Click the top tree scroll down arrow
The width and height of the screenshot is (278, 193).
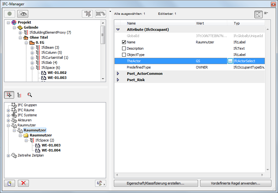click(103, 79)
